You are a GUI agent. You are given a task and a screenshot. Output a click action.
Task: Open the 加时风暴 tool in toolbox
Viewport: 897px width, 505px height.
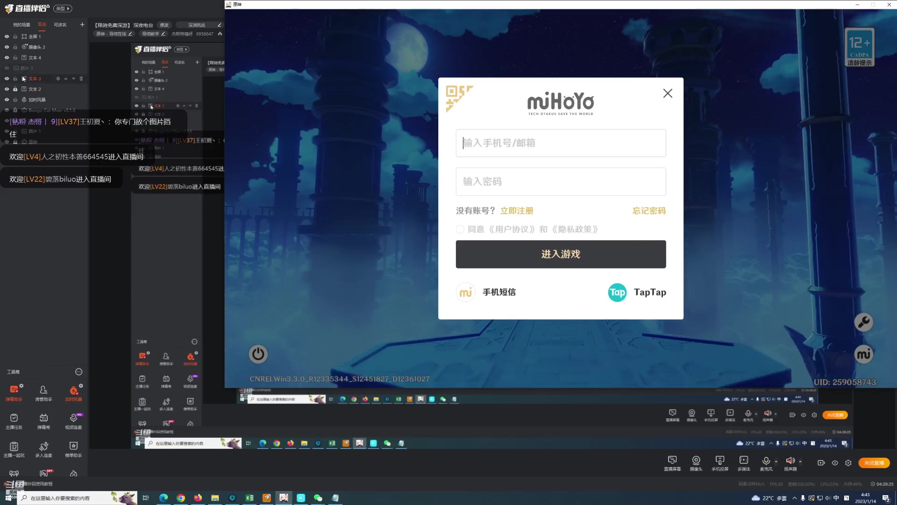73,393
